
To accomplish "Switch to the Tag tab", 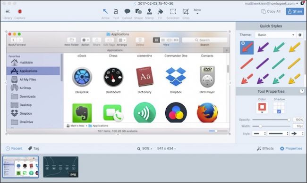I will pyautogui.click(x=34, y=149).
